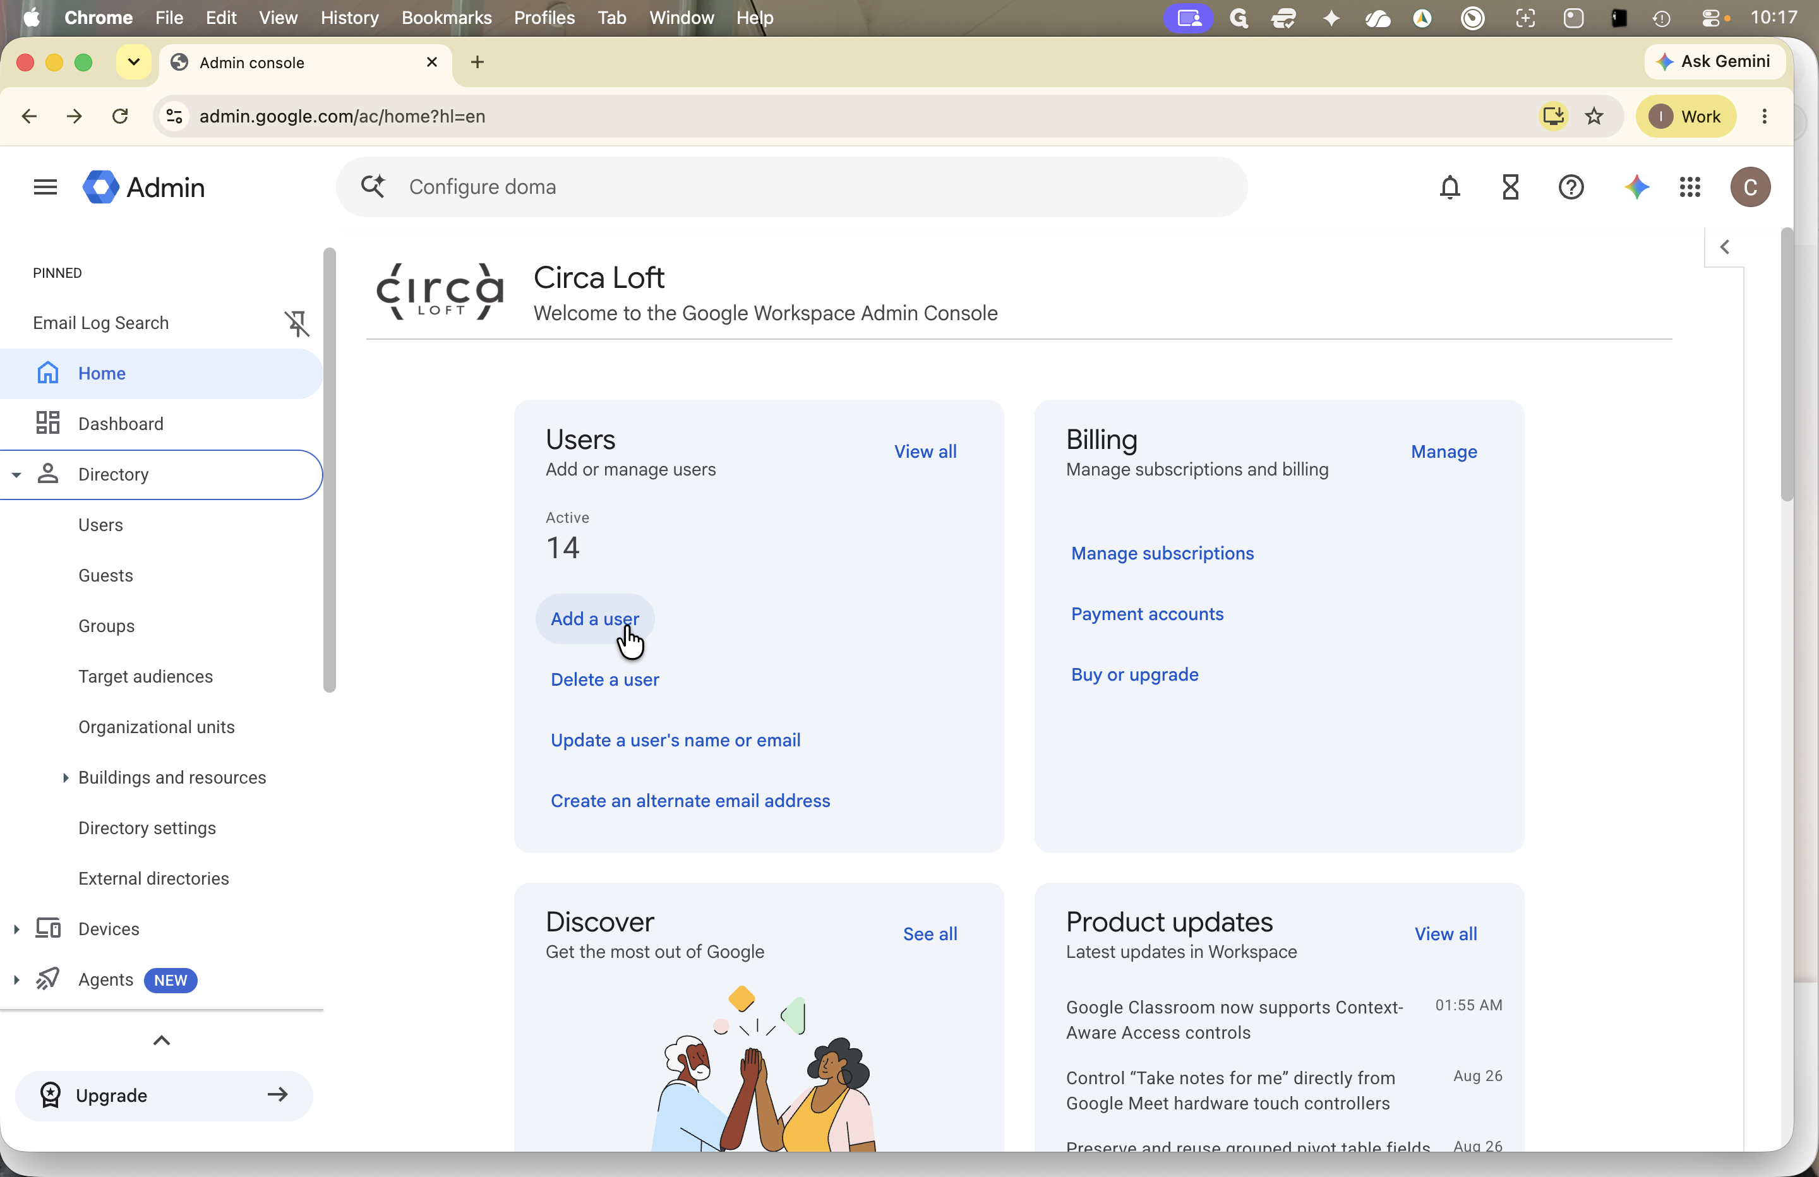Click Create an alternate email address
This screenshot has width=1819, height=1177.
point(690,800)
